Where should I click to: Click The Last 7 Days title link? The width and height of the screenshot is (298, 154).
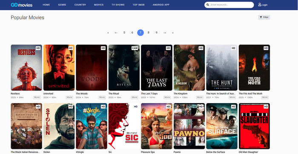(149, 94)
